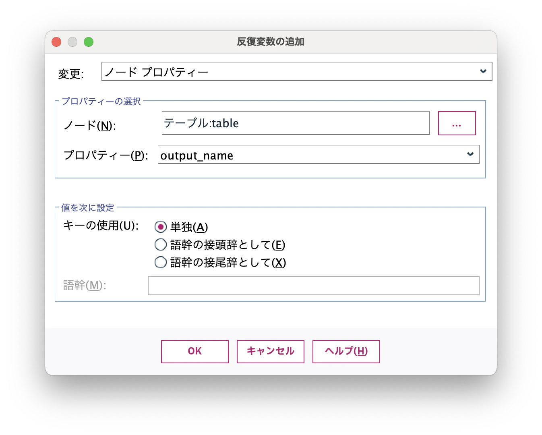
Task: Choose the 語幹の接頭辞として(E) option
Action: click(x=161, y=244)
